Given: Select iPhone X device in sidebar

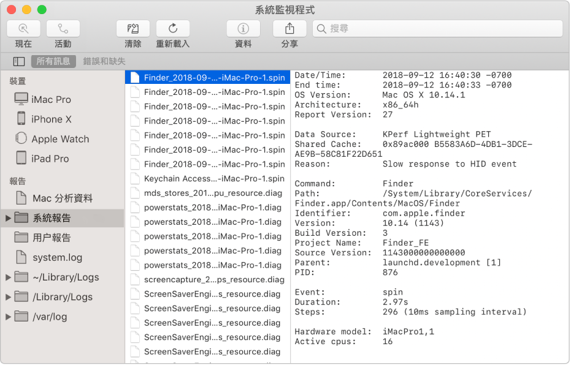Looking at the screenshot, I should tap(63, 119).
